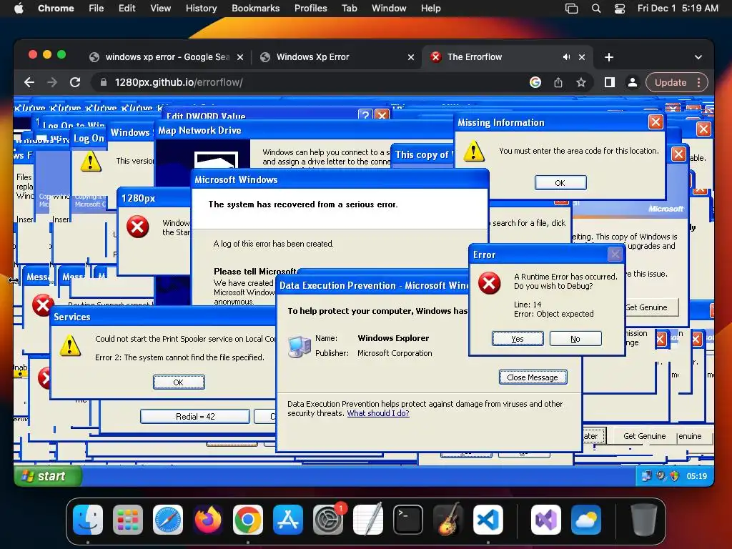The width and height of the screenshot is (732, 549).
Task: Click the network computers tray icon
Action: coord(646,476)
